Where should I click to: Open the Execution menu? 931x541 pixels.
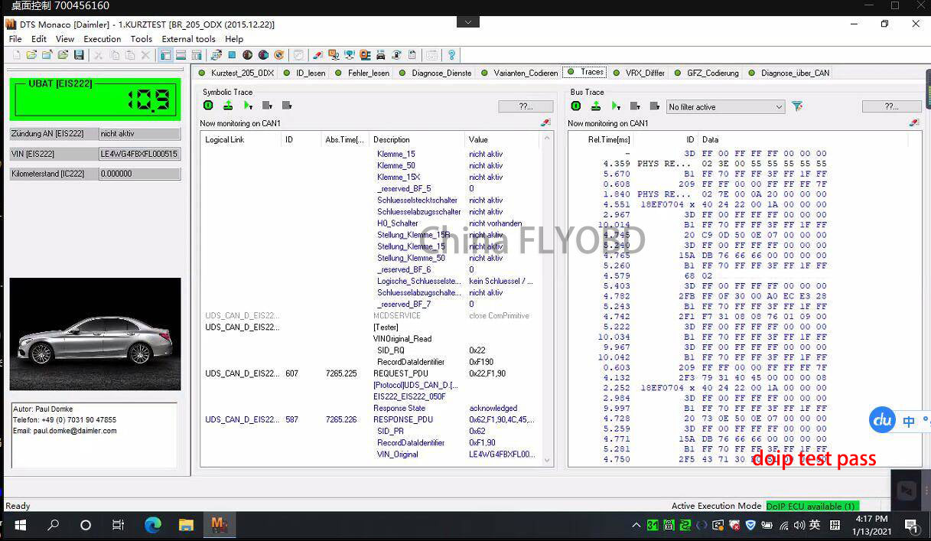pos(102,39)
